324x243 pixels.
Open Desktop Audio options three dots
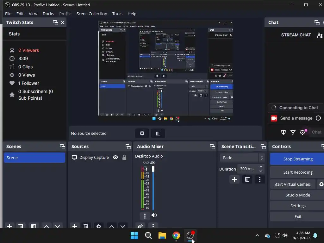145,216
